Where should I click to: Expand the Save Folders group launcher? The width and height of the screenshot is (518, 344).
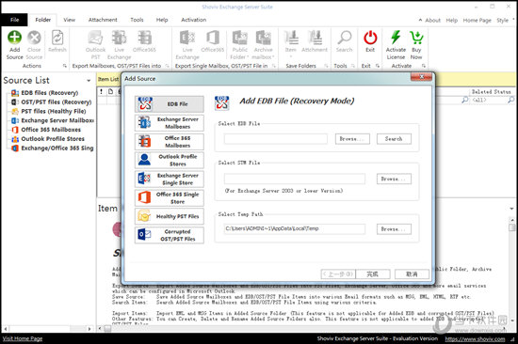[326, 66]
